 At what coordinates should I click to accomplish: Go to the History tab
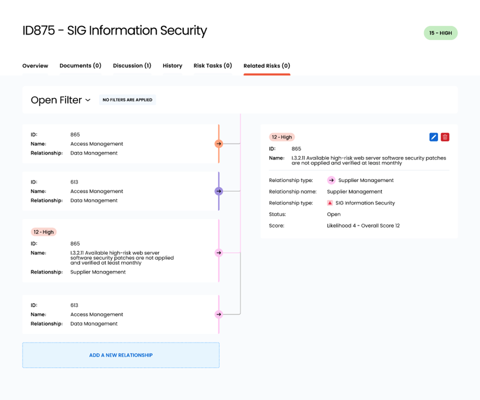click(x=172, y=66)
